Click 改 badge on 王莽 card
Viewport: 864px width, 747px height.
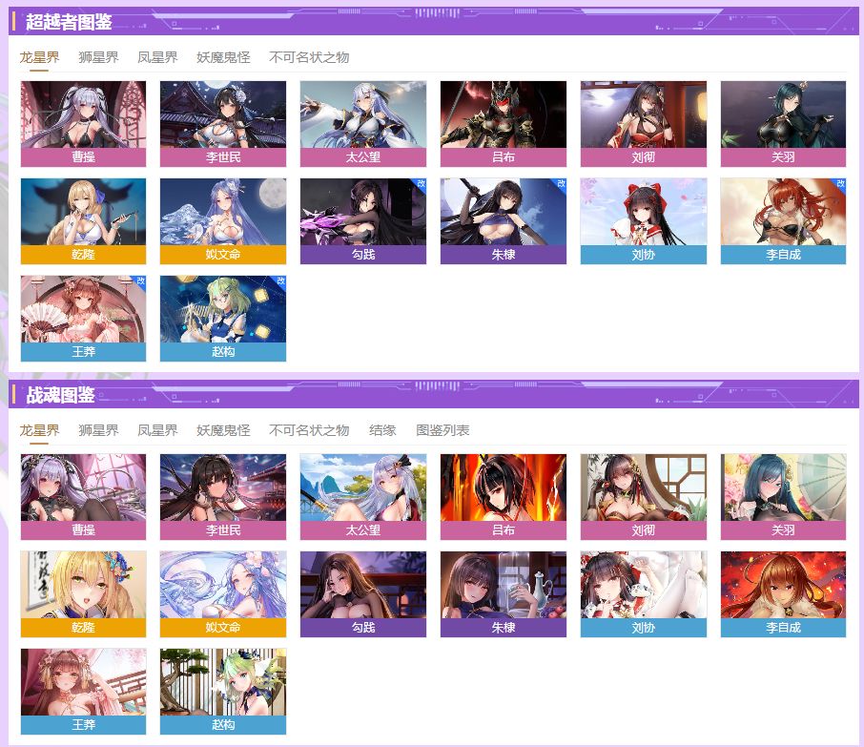click(x=141, y=281)
